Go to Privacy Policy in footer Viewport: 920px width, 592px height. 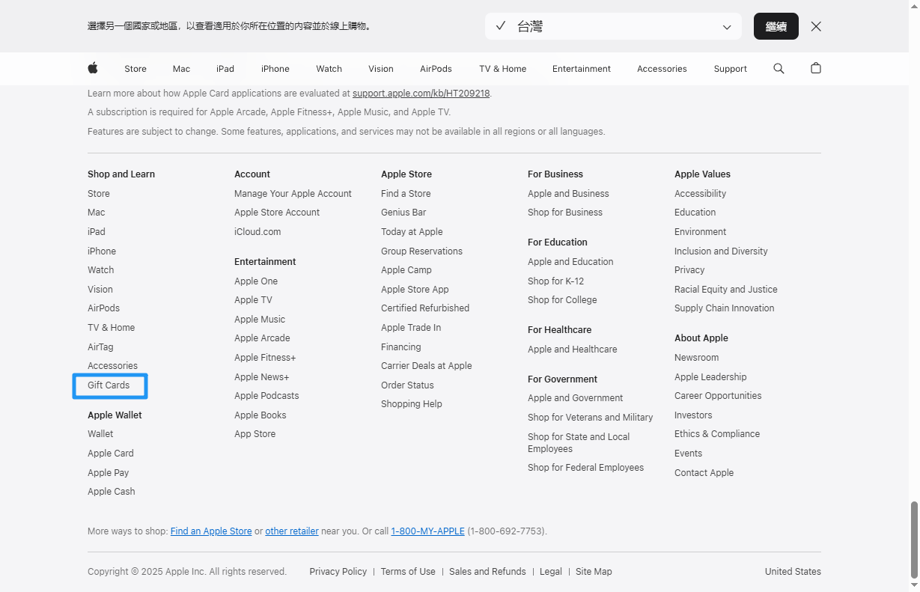338,572
